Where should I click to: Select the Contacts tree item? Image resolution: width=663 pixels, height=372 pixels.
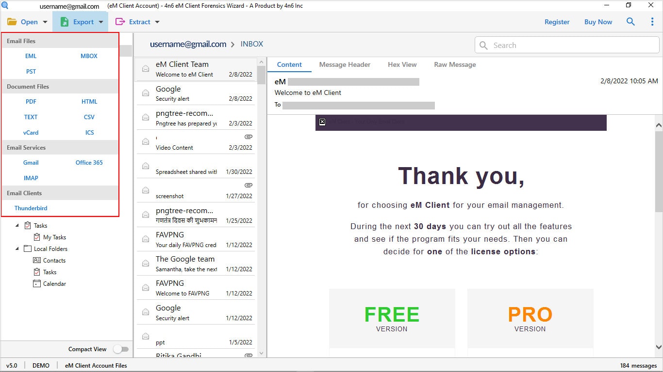pyautogui.click(x=54, y=261)
